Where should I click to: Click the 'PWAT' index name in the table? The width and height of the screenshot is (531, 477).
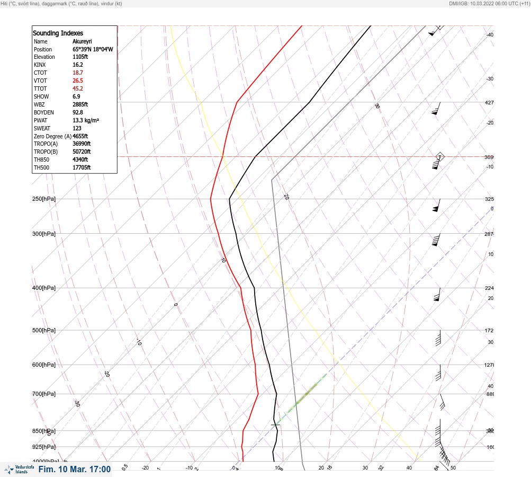41,120
